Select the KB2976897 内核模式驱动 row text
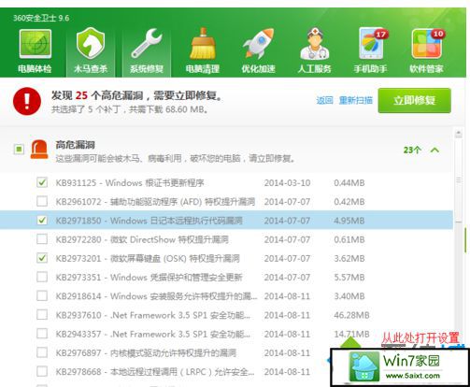The height and width of the screenshot is (387, 470). [x=146, y=353]
